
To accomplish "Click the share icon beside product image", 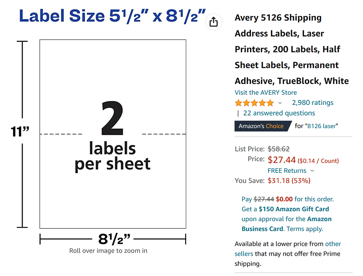I will pos(213,22).
